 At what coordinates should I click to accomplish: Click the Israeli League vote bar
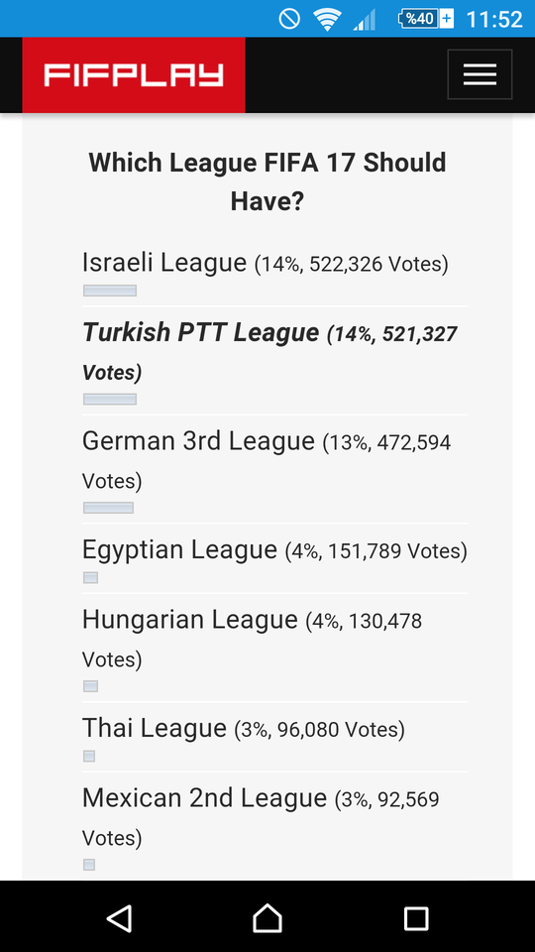point(110,291)
